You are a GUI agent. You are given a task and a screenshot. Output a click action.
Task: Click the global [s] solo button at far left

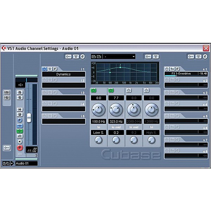click(x=7, y=97)
